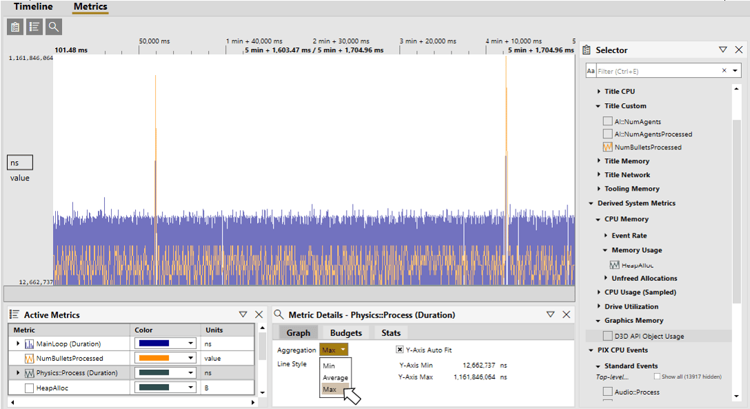Switch to the Timeline tab
Viewport: 750px width, 409px height.
(x=33, y=7)
